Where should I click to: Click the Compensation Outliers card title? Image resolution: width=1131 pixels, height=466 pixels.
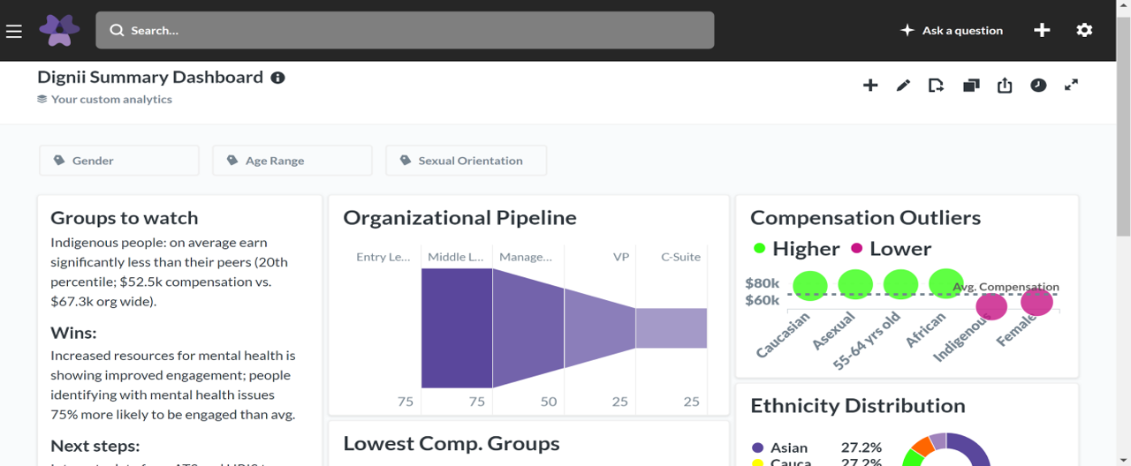click(865, 218)
